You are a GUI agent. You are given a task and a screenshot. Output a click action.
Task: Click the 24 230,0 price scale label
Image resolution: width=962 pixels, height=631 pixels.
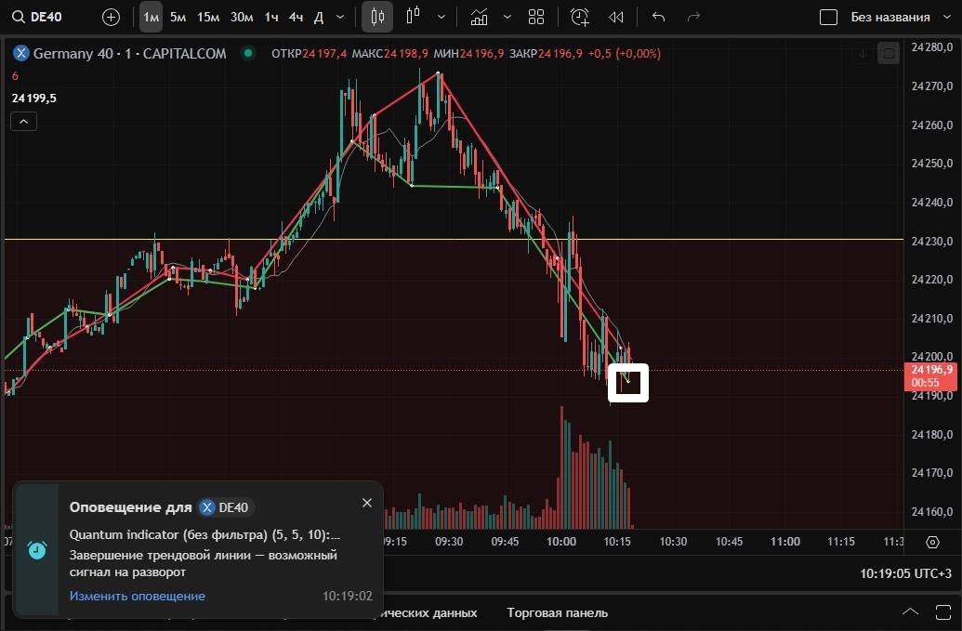932,241
